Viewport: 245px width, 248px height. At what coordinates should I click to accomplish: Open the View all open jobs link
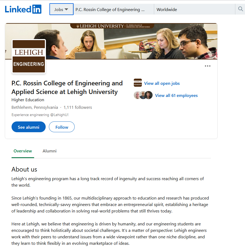[162, 83]
